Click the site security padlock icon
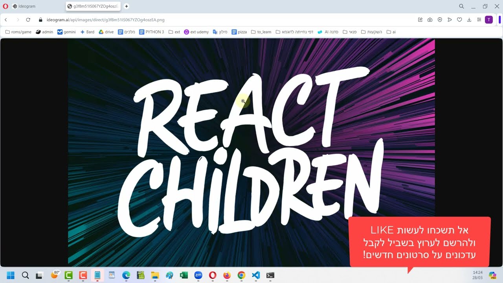503x283 pixels. tap(40, 20)
